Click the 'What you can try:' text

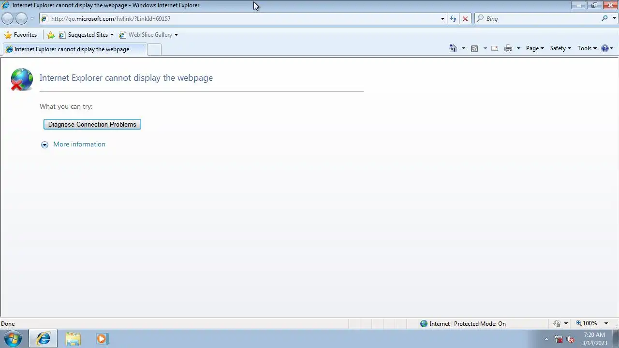(66, 106)
